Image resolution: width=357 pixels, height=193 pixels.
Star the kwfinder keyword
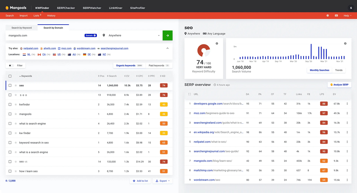coord(16,104)
